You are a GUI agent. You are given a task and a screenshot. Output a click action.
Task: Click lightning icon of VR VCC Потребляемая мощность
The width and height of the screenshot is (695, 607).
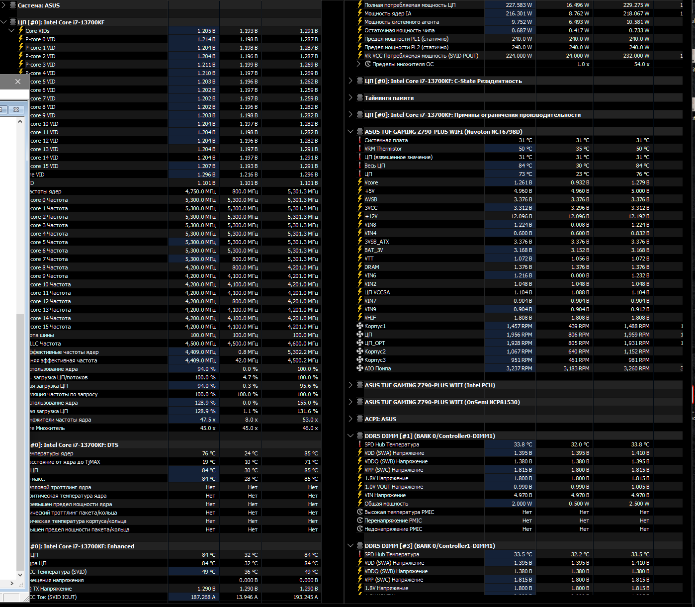pyautogui.click(x=360, y=56)
